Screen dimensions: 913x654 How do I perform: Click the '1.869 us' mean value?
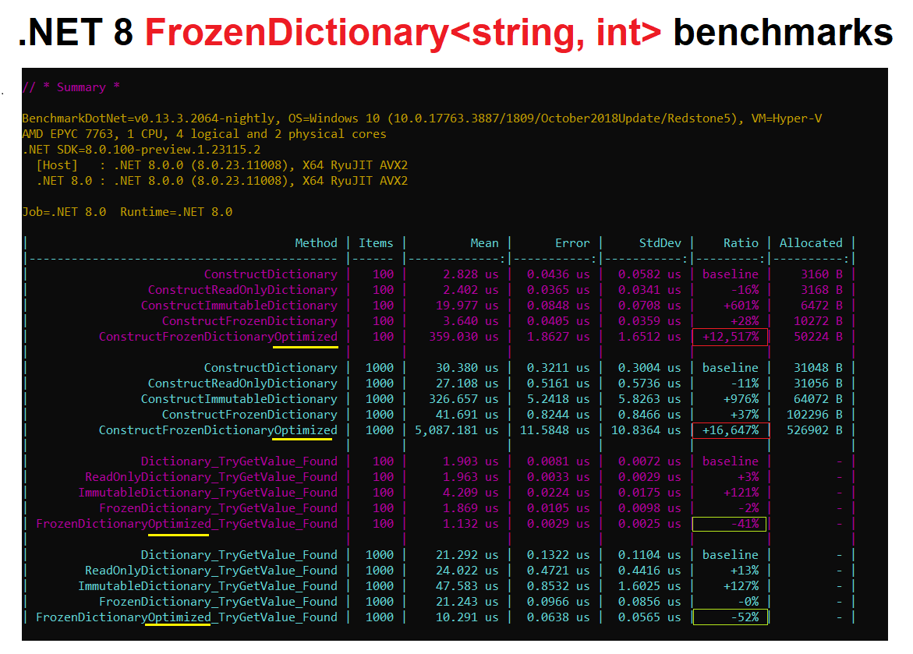[x=470, y=509]
